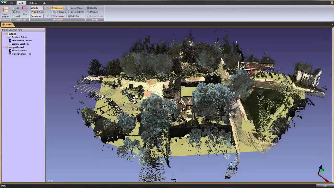Click the blue Z axis view icon

[x=47, y=16]
